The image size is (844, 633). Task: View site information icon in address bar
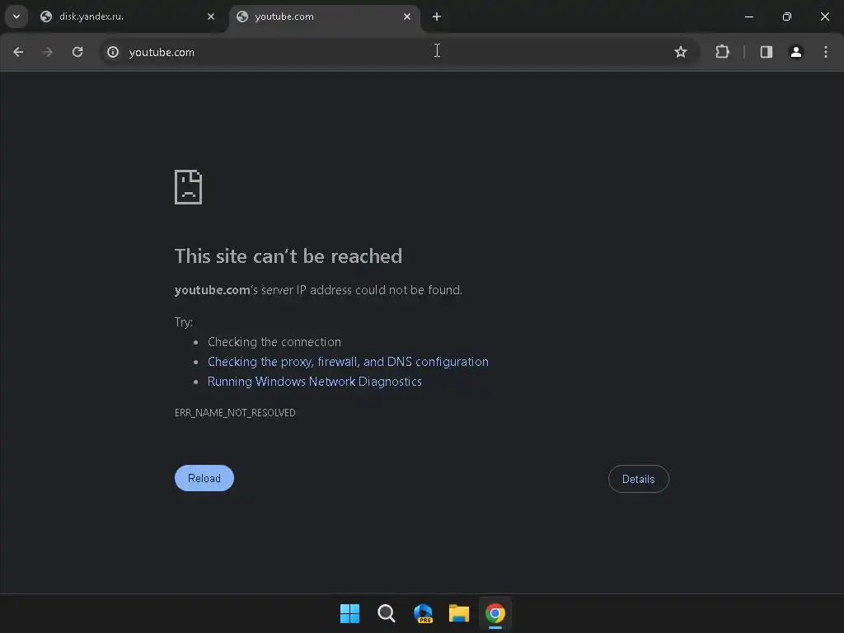click(x=112, y=52)
